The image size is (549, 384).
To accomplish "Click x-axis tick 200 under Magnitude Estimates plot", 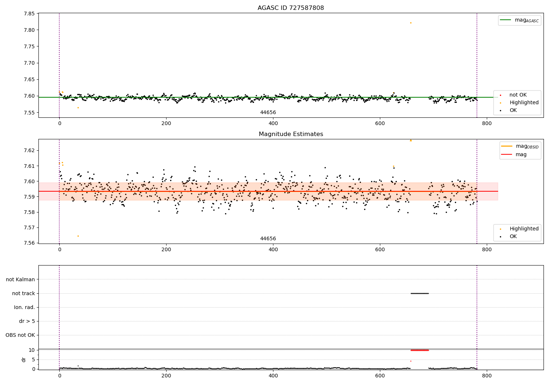I will coord(166,250).
